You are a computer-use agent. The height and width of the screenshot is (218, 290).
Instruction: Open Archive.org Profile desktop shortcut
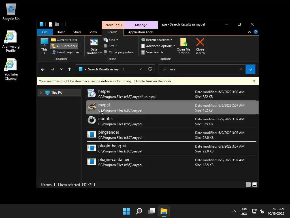point(11,41)
